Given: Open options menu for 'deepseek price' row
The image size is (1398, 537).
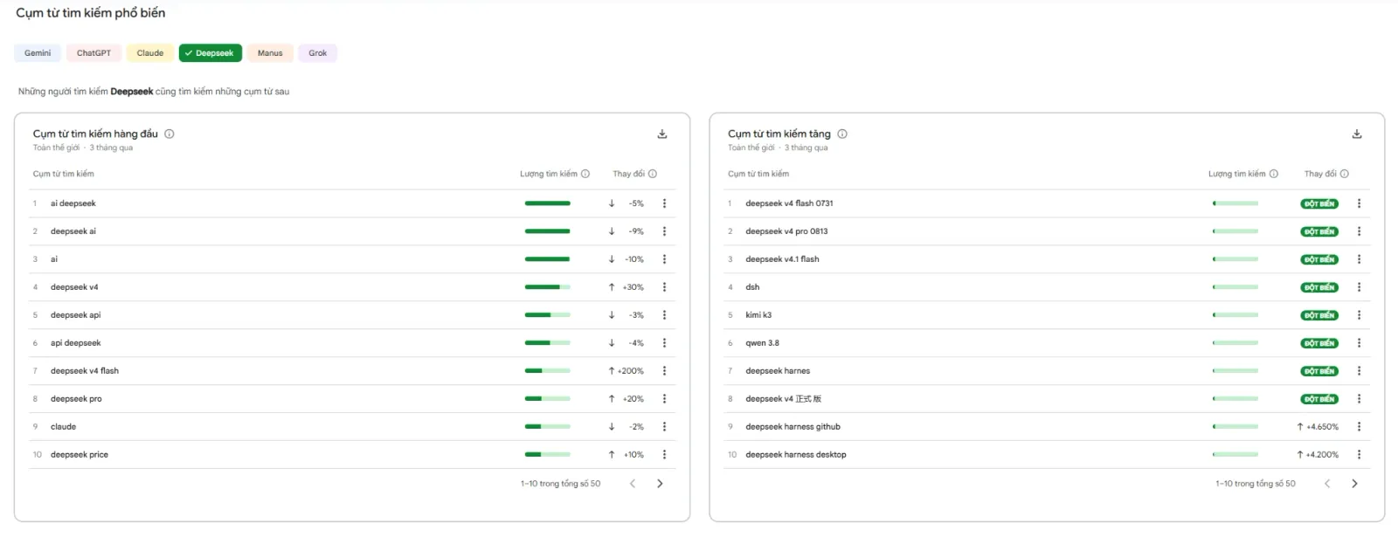Looking at the screenshot, I should (664, 455).
